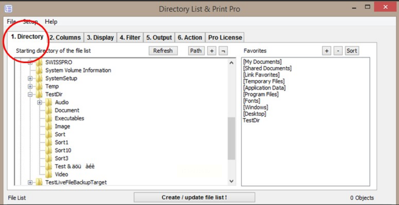This screenshot has width=399, height=205.
Task: Switch to the 3. Display tab
Action: point(100,38)
